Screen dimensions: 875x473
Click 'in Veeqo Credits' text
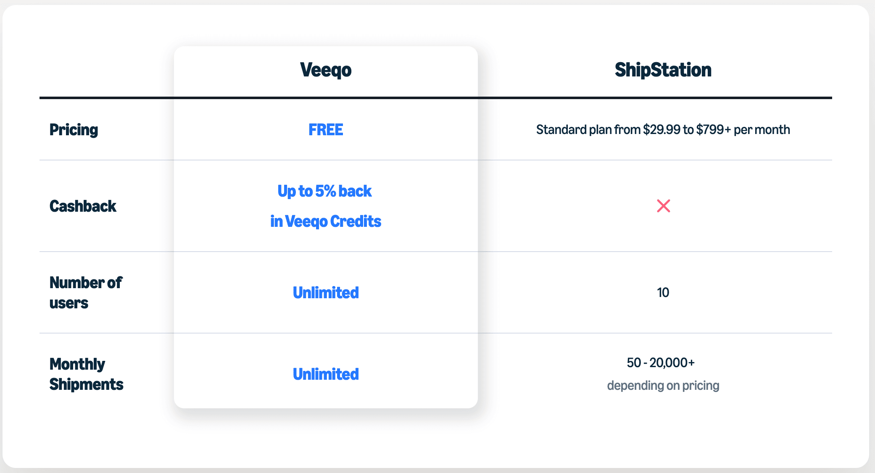click(x=326, y=221)
